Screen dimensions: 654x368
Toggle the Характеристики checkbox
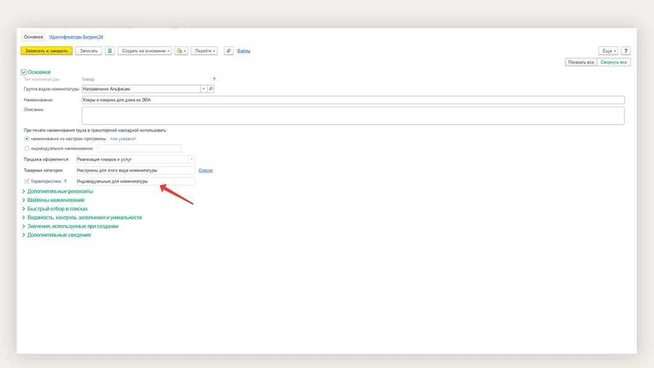(26, 181)
